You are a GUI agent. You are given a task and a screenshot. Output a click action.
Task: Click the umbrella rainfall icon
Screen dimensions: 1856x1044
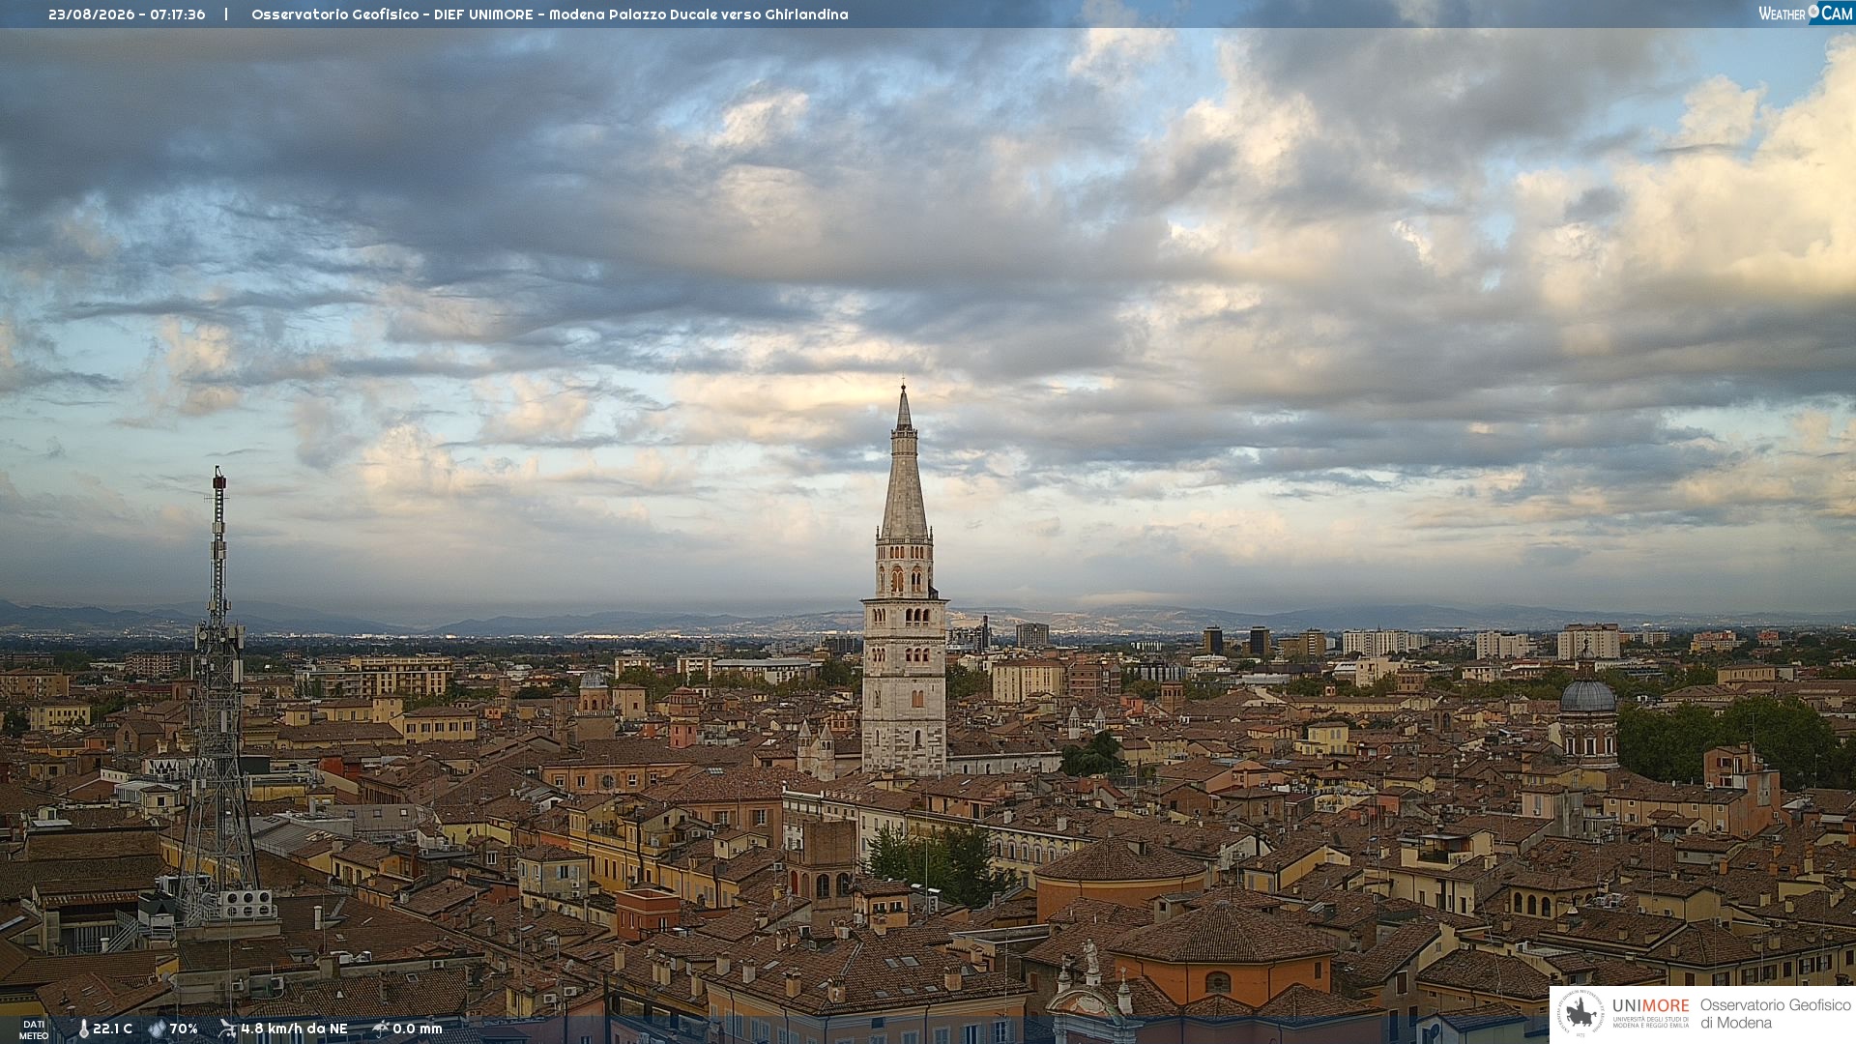coord(381,1029)
